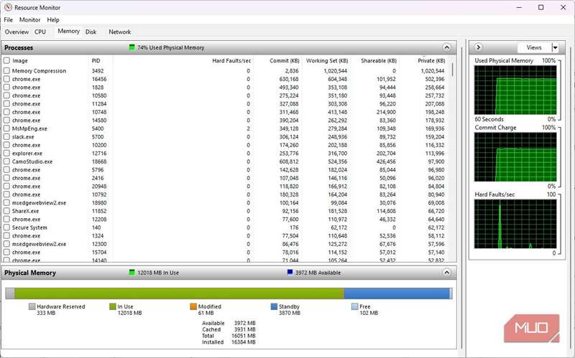Open the Monitor menu

30,20
